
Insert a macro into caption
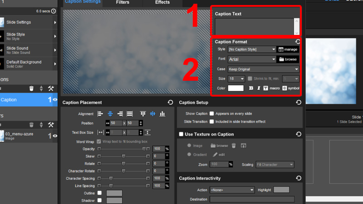tap(271, 88)
